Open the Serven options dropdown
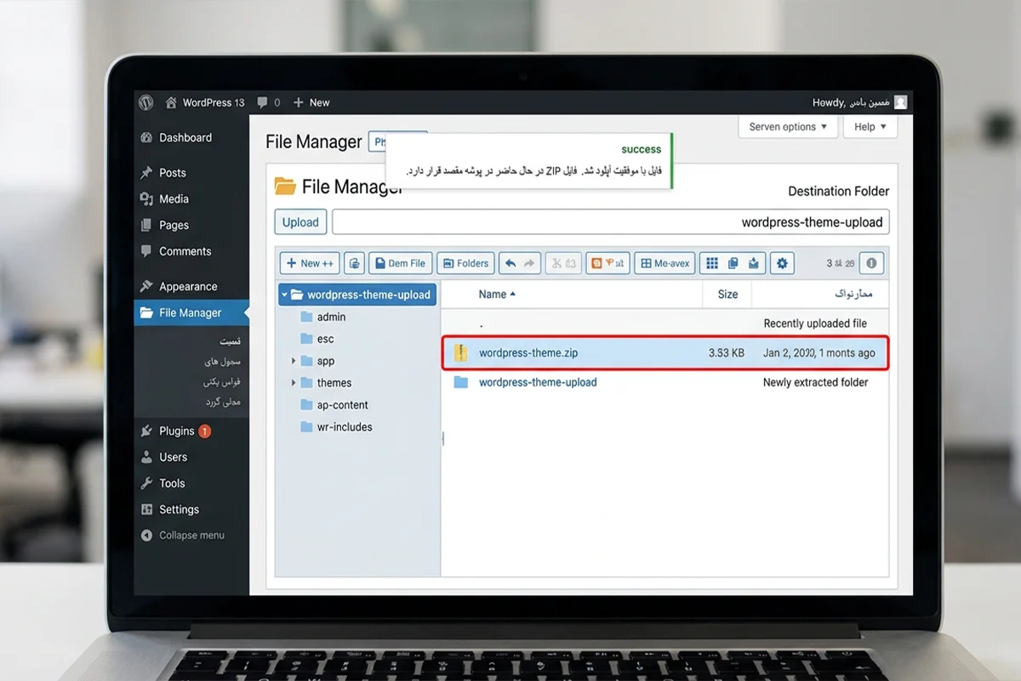This screenshot has width=1021, height=681. [788, 127]
